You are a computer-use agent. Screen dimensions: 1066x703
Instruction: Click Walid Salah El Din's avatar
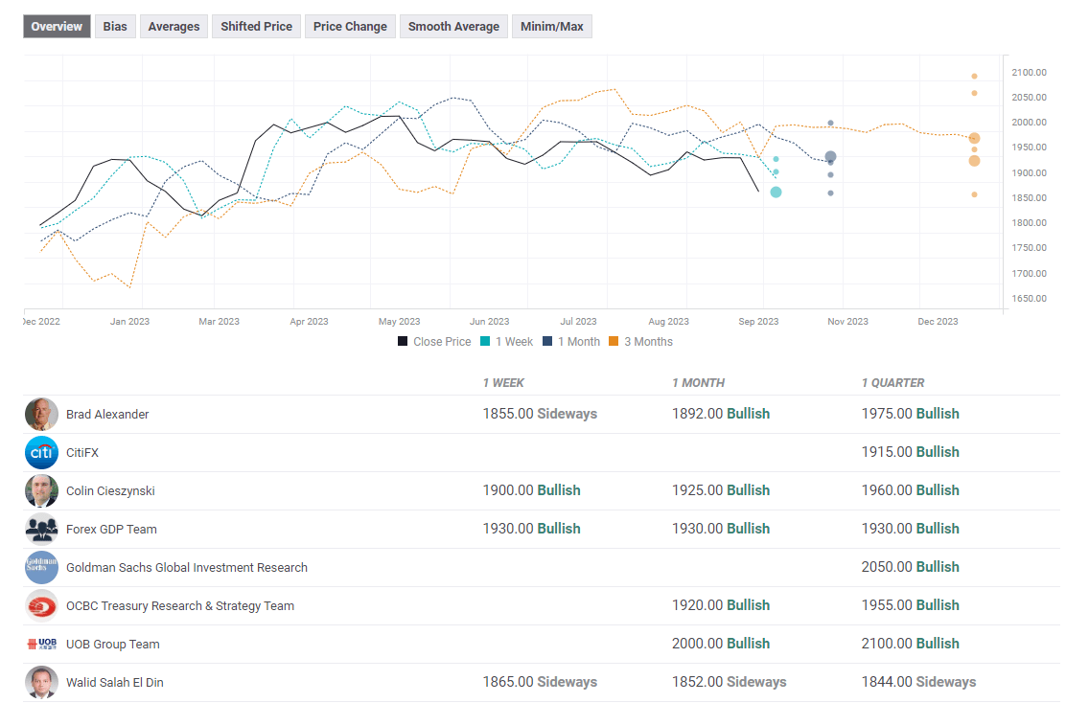click(41, 682)
